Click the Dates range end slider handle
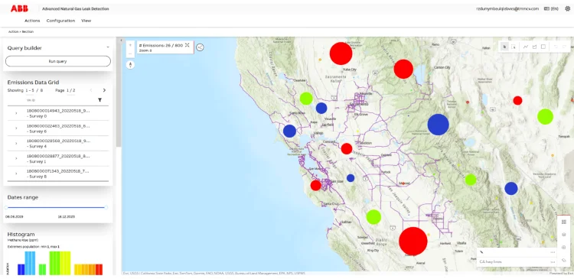Viewport: 574px width, 279px height. [x=106, y=207]
